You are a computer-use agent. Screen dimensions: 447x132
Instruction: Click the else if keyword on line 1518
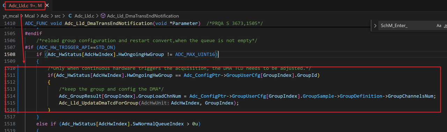pos(46,124)
